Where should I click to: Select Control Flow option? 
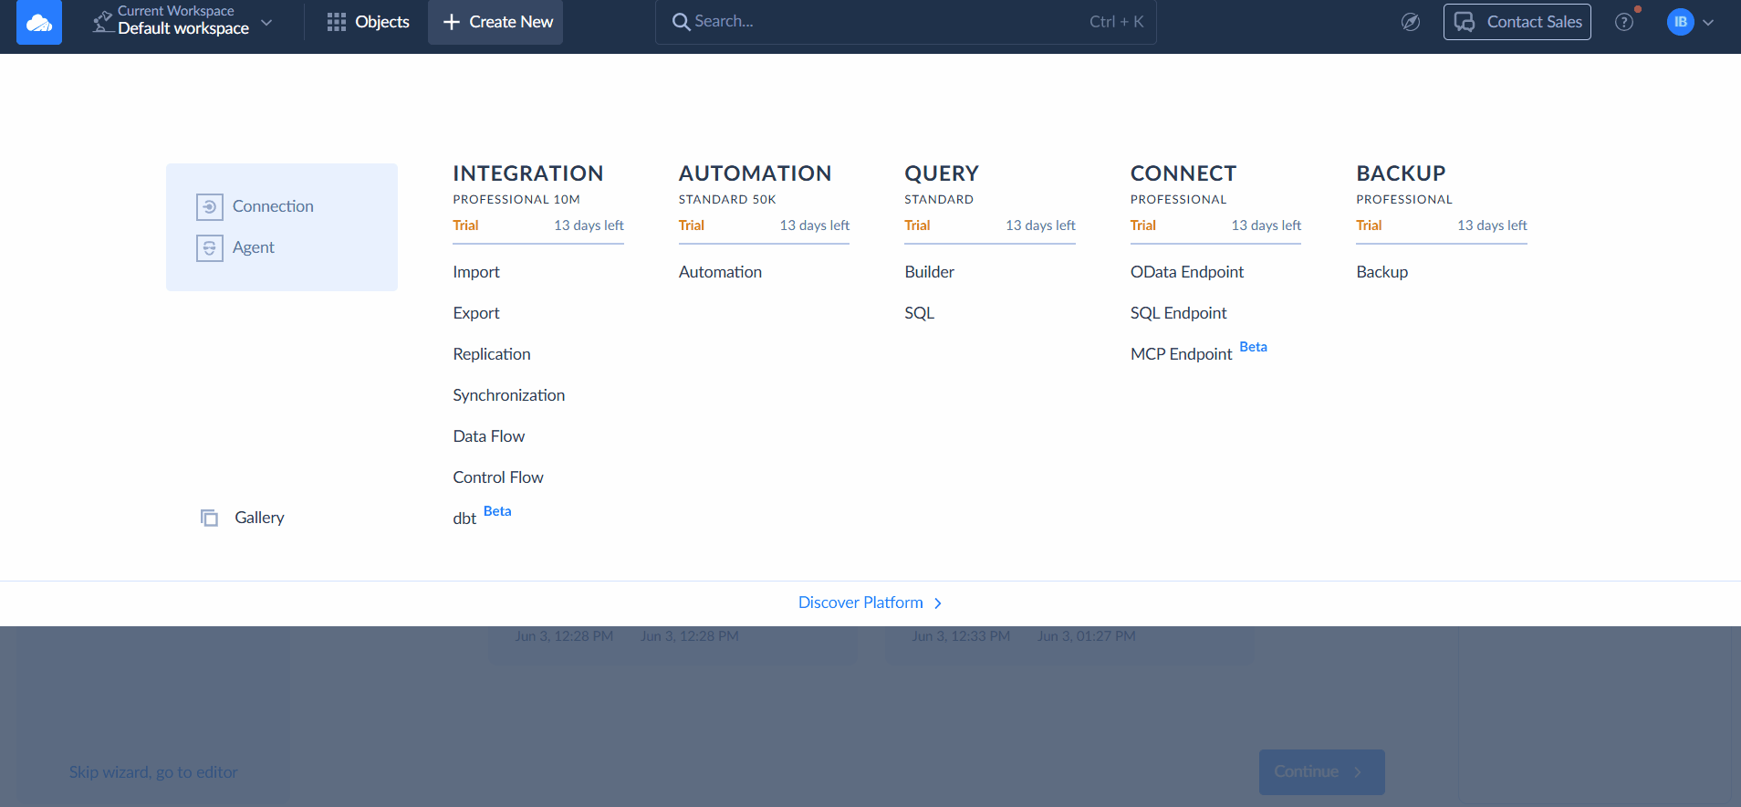(498, 477)
